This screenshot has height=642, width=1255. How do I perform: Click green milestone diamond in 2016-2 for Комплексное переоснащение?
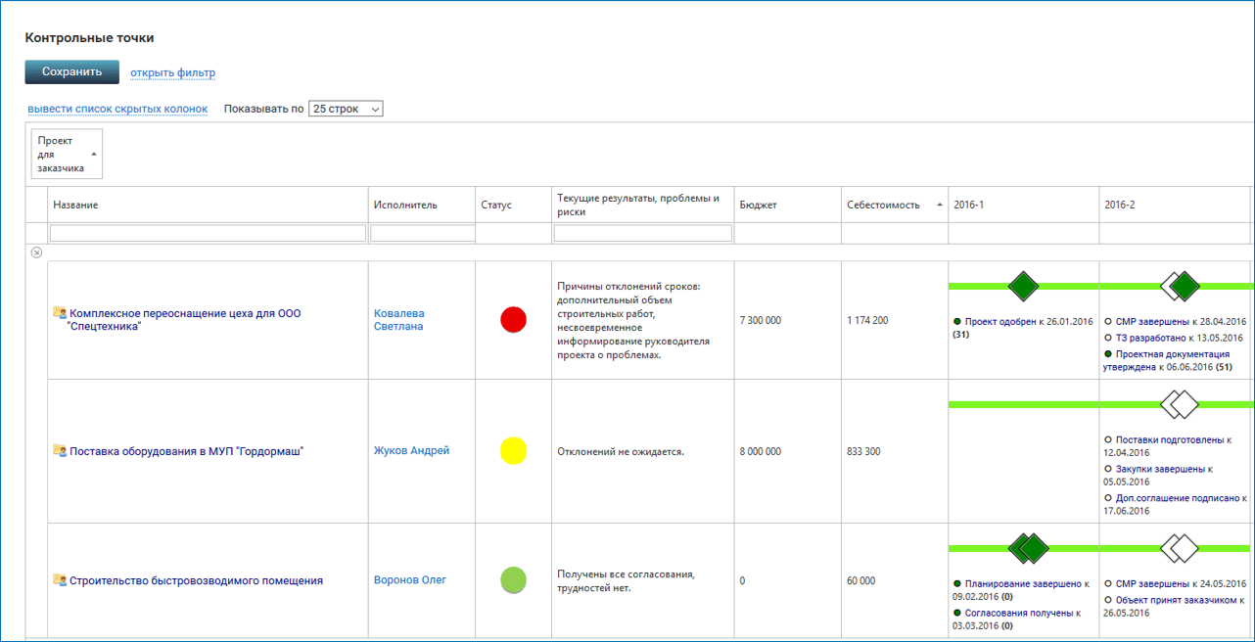[x=1185, y=286]
